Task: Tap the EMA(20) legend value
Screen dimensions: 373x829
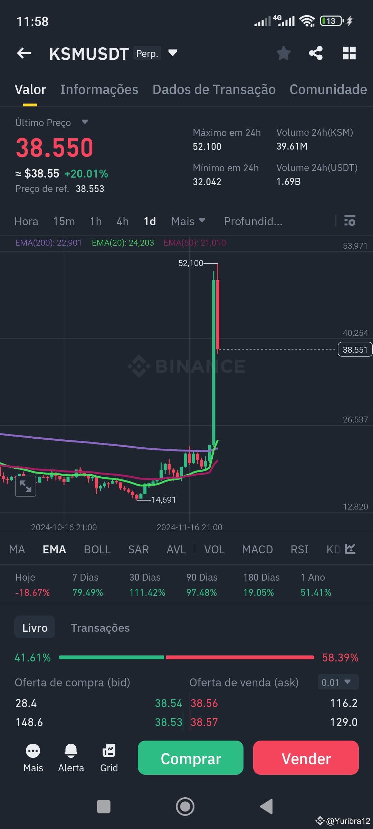Action: pyautogui.click(x=123, y=242)
